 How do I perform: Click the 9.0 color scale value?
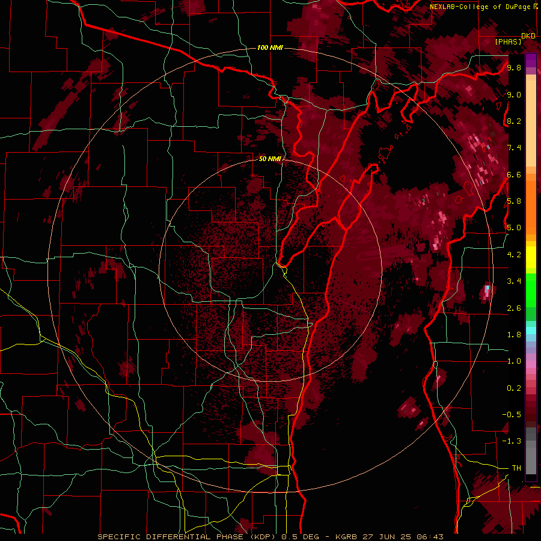point(514,94)
